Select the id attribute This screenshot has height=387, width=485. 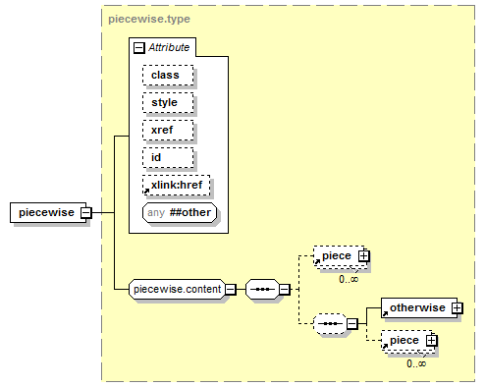click(x=168, y=158)
